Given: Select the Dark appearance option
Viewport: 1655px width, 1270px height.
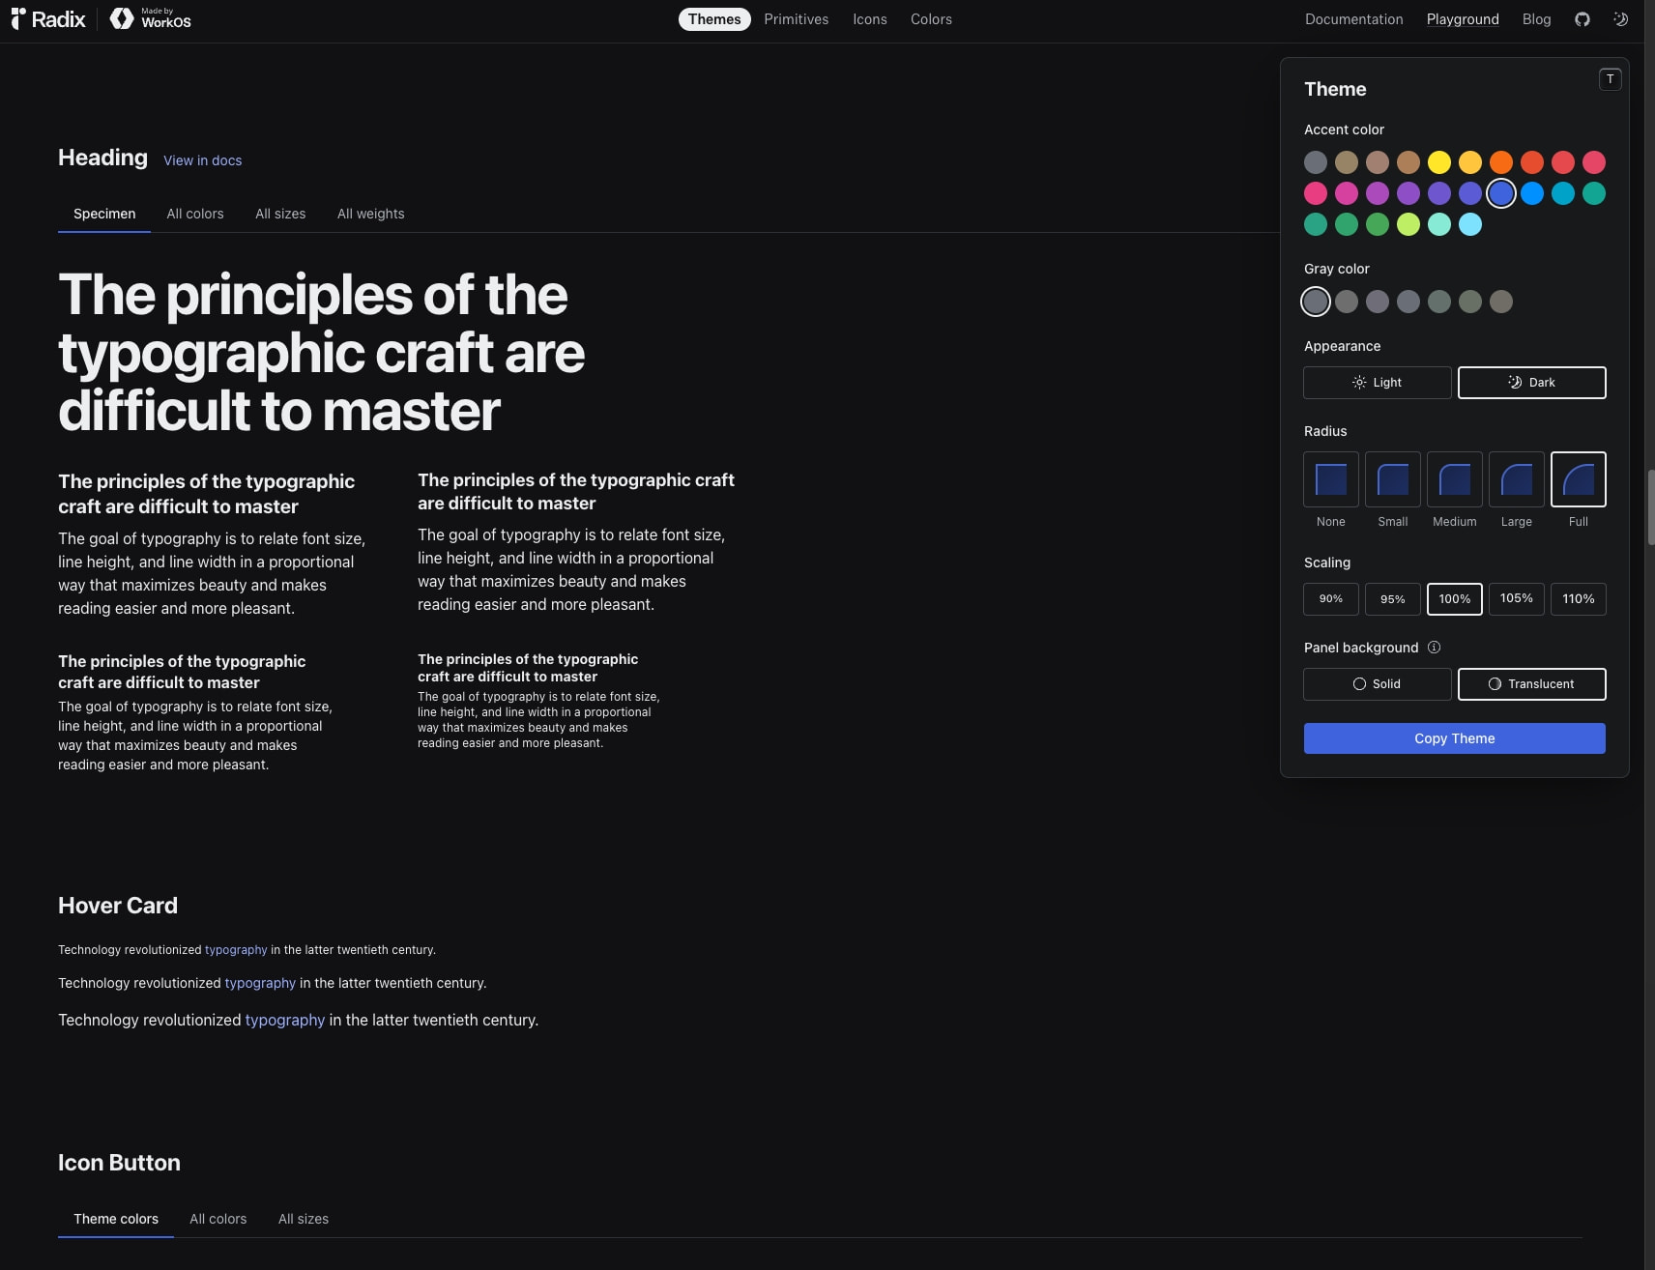Looking at the screenshot, I should (x=1531, y=383).
